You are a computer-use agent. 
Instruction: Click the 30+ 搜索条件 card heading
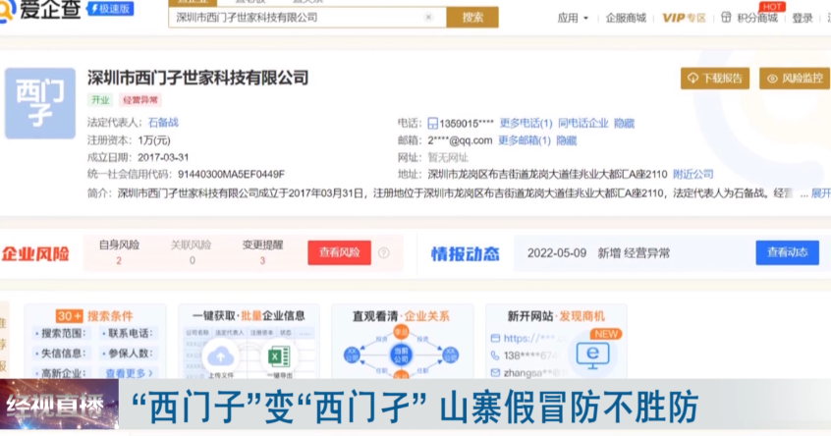94,316
